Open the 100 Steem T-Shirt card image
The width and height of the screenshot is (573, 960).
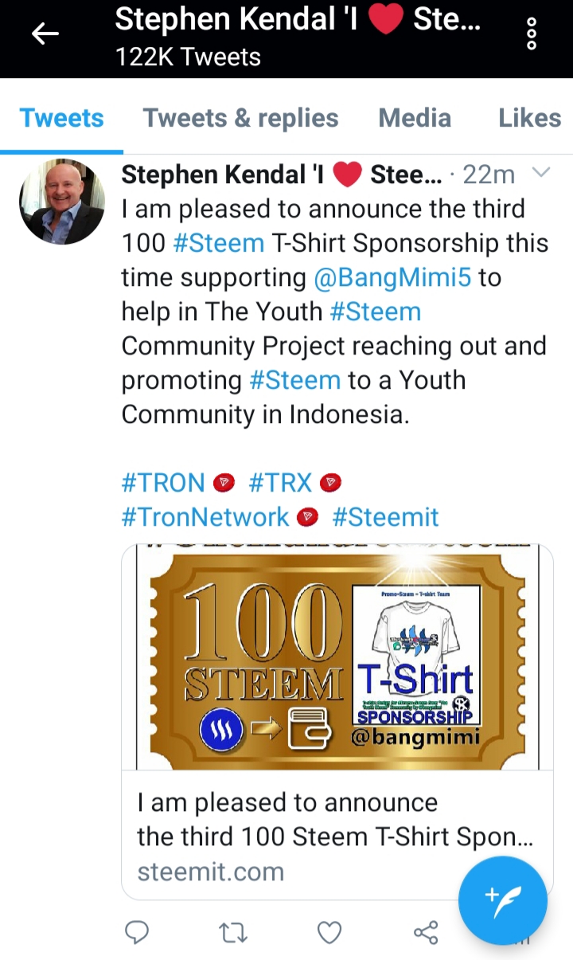point(337,657)
